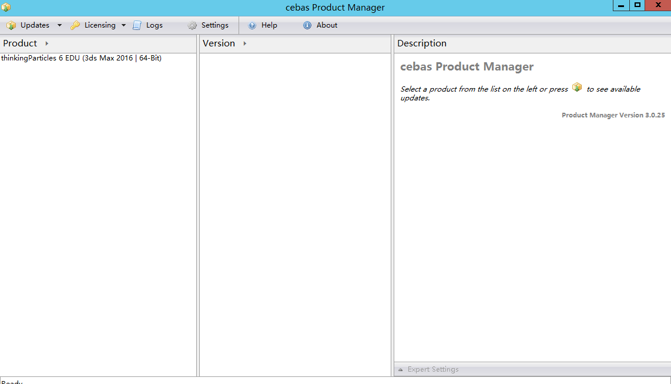Maximize the cebas Product Manager window

[637, 5]
